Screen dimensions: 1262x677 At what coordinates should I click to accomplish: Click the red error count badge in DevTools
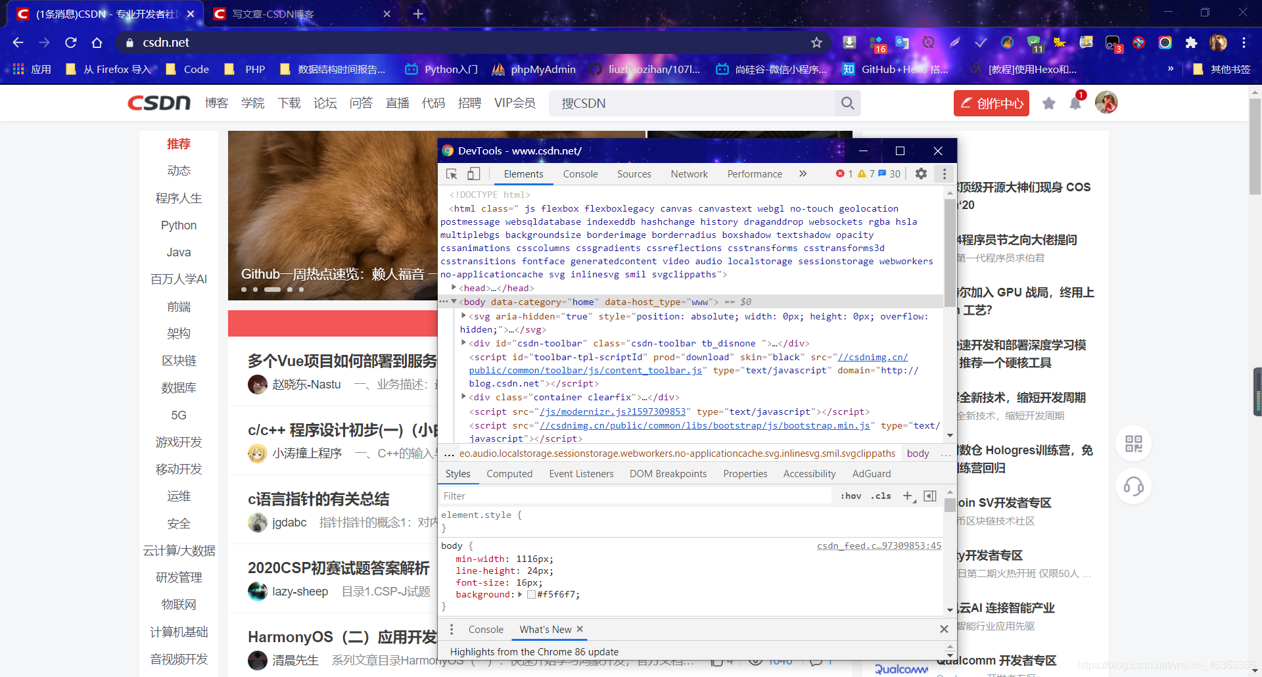[844, 174]
